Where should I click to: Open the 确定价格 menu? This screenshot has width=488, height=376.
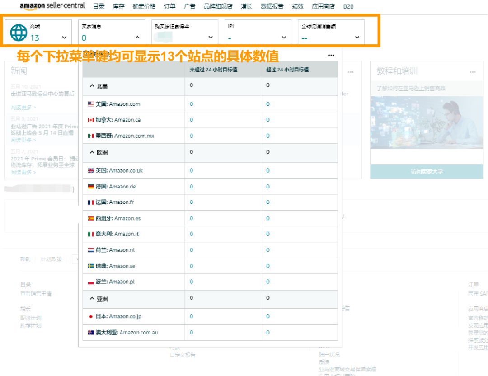point(144,6)
